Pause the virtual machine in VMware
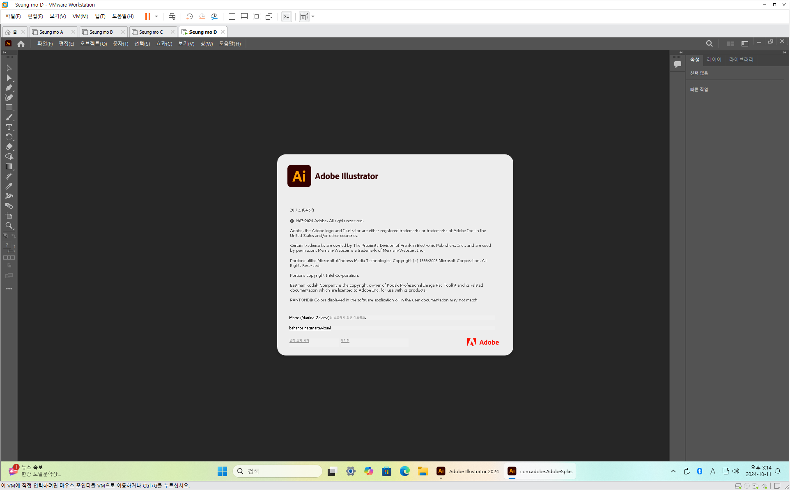The image size is (790, 490). pyautogui.click(x=148, y=16)
